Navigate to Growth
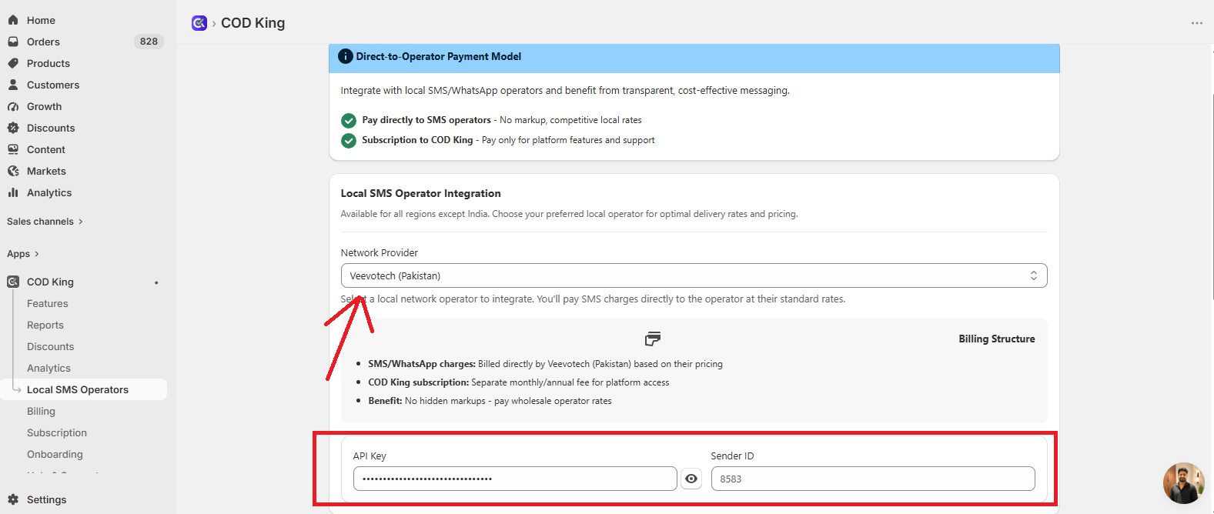The width and height of the screenshot is (1214, 514). tap(45, 106)
